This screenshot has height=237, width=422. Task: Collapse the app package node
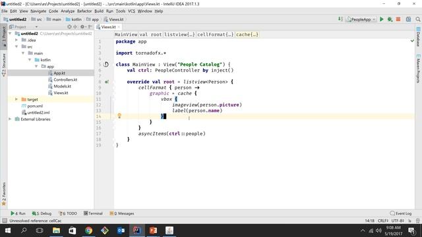click(36, 66)
